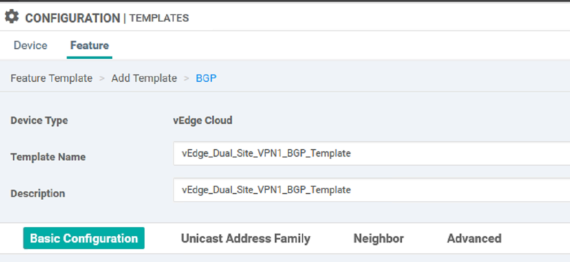Screen dimensions: 570x262
Task: Open the Add Template breadcrumb link
Action: coord(144,78)
